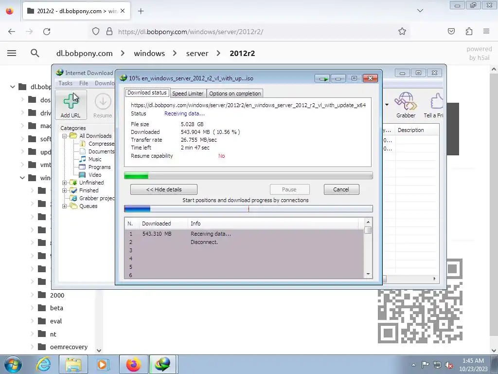Expand the Finished category node
The height and width of the screenshot is (374, 498).
pyautogui.click(x=65, y=190)
